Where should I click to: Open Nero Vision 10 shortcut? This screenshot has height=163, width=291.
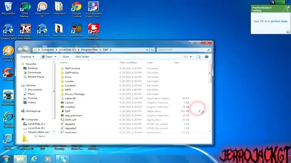tap(42, 10)
